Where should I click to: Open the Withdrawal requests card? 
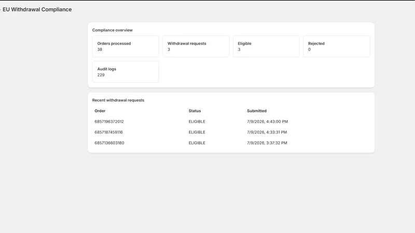(196, 46)
